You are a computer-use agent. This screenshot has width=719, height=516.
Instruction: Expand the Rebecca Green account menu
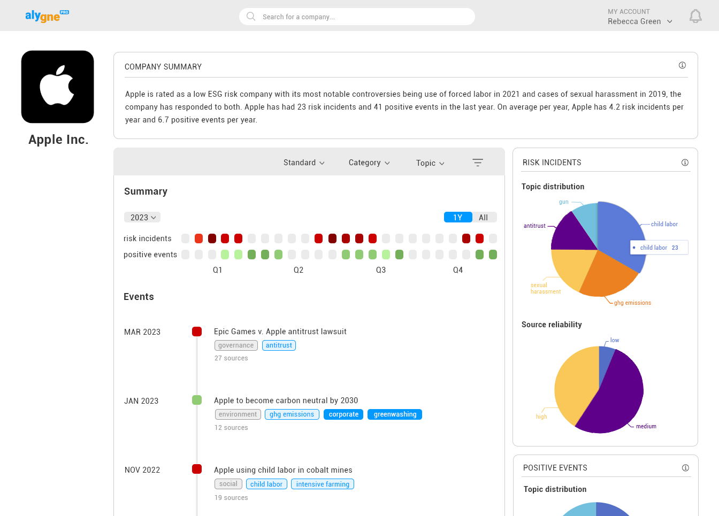pyautogui.click(x=640, y=21)
